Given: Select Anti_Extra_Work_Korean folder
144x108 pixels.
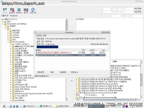Looking at the screenshot, I should (24, 78).
